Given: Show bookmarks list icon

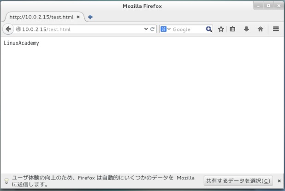Looking at the screenshot, I should coord(232,29).
